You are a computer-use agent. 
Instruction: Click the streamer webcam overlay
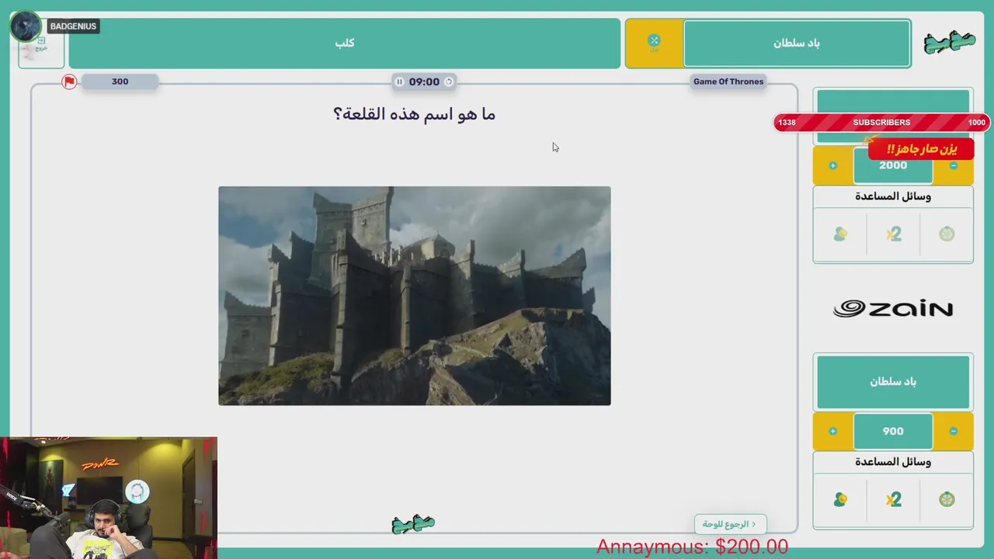[x=109, y=498]
